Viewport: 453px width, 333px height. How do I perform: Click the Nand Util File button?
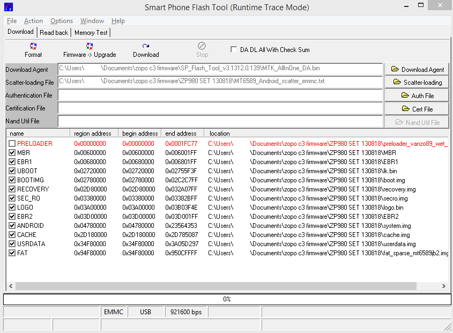[417, 122]
